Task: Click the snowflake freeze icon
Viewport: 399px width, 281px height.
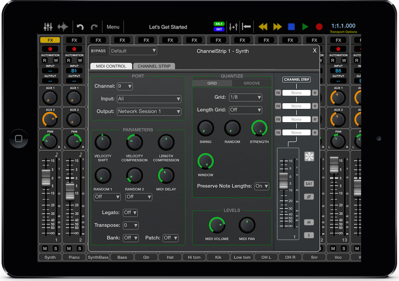Action: point(309,156)
